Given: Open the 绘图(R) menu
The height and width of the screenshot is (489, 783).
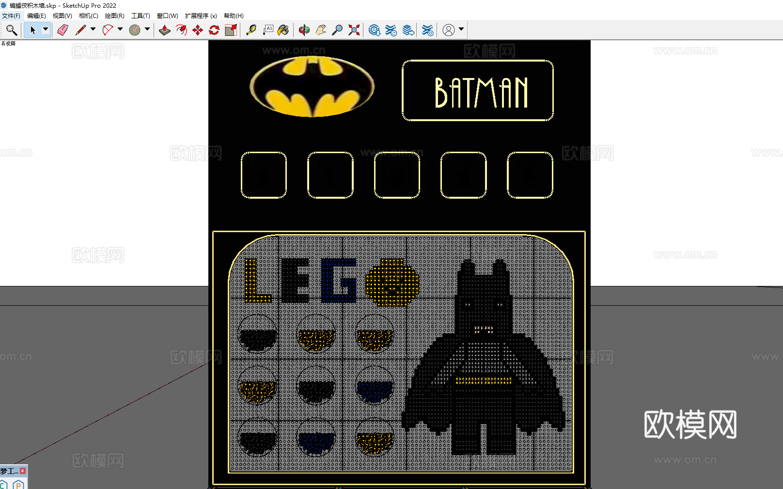Looking at the screenshot, I should [x=115, y=16].
